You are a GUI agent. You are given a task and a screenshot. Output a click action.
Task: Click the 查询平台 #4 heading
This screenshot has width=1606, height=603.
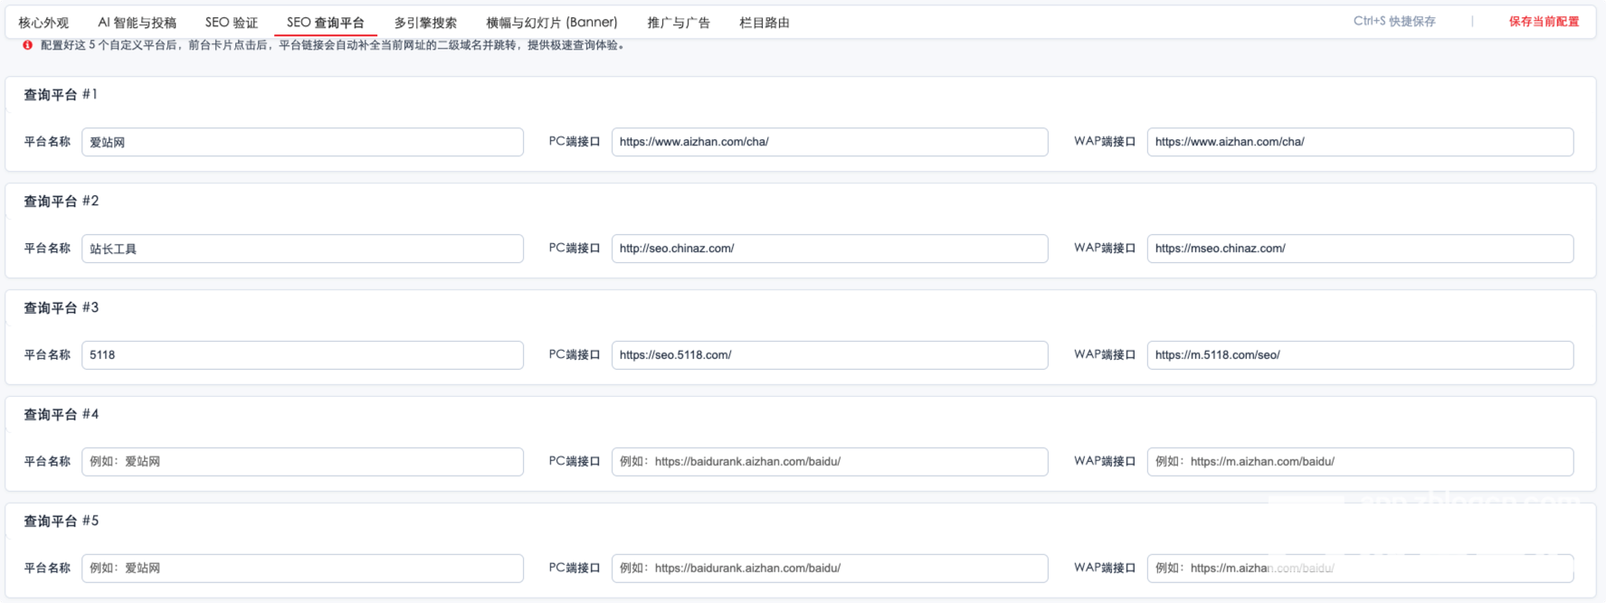coord(61,415)
